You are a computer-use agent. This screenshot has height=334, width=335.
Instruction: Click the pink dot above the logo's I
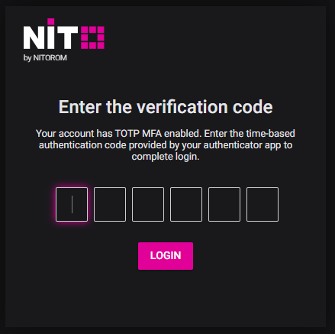51,21
